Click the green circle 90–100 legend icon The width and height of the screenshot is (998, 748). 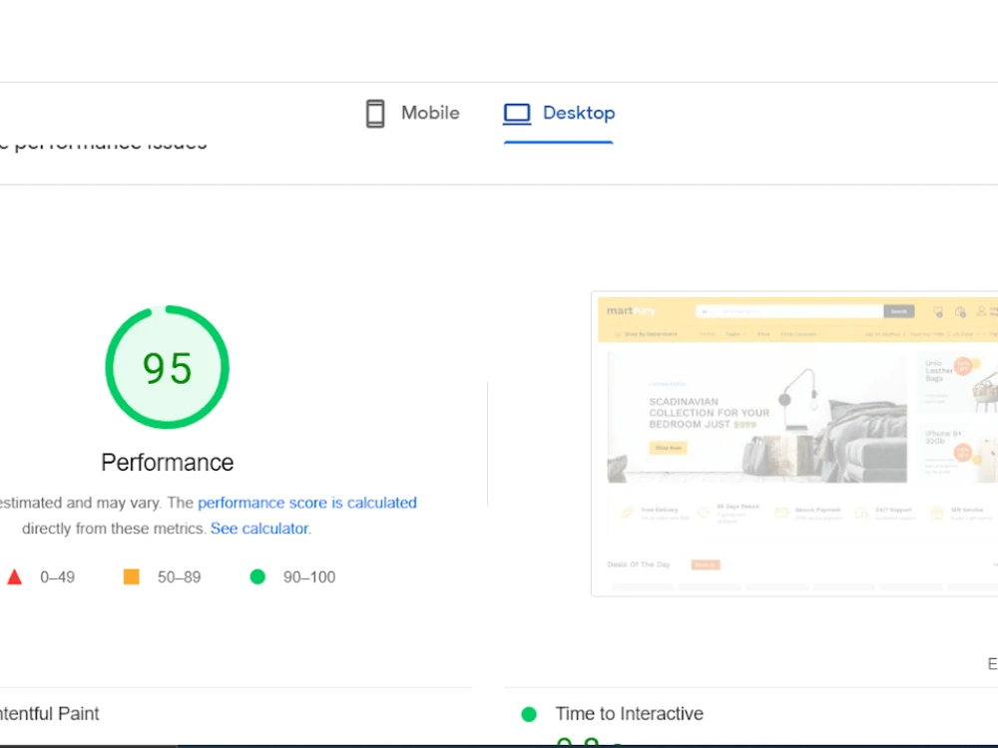pos(257,576)
